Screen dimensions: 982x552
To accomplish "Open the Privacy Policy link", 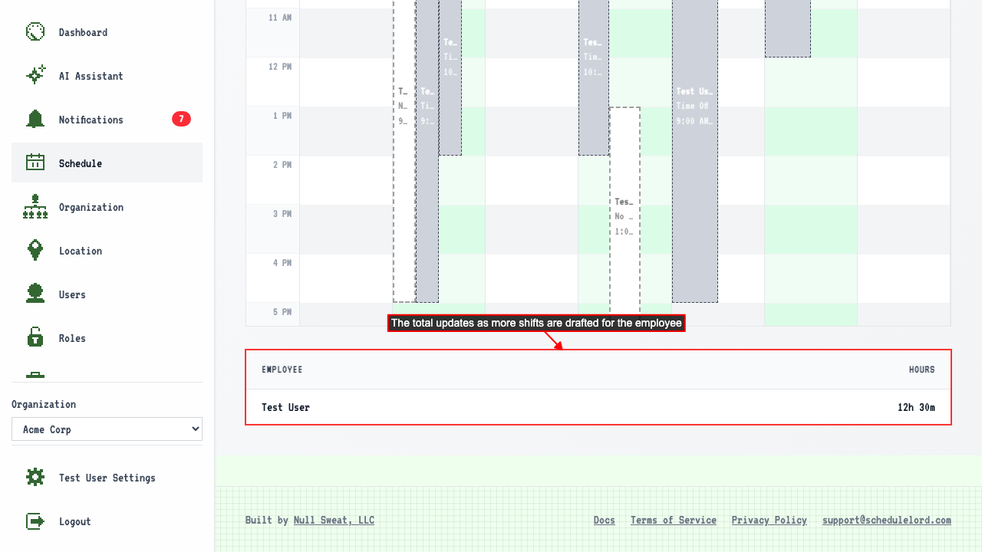I will click(769, 520).
